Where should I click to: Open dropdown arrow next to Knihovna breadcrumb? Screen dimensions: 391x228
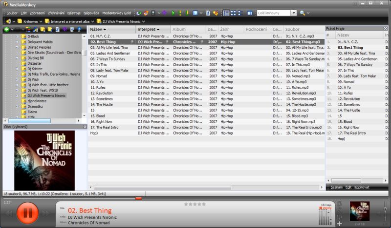coord(41,21)
